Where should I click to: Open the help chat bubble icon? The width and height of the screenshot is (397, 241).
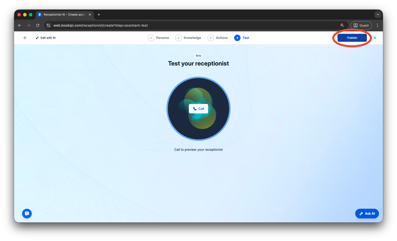(x=27, y=214)
